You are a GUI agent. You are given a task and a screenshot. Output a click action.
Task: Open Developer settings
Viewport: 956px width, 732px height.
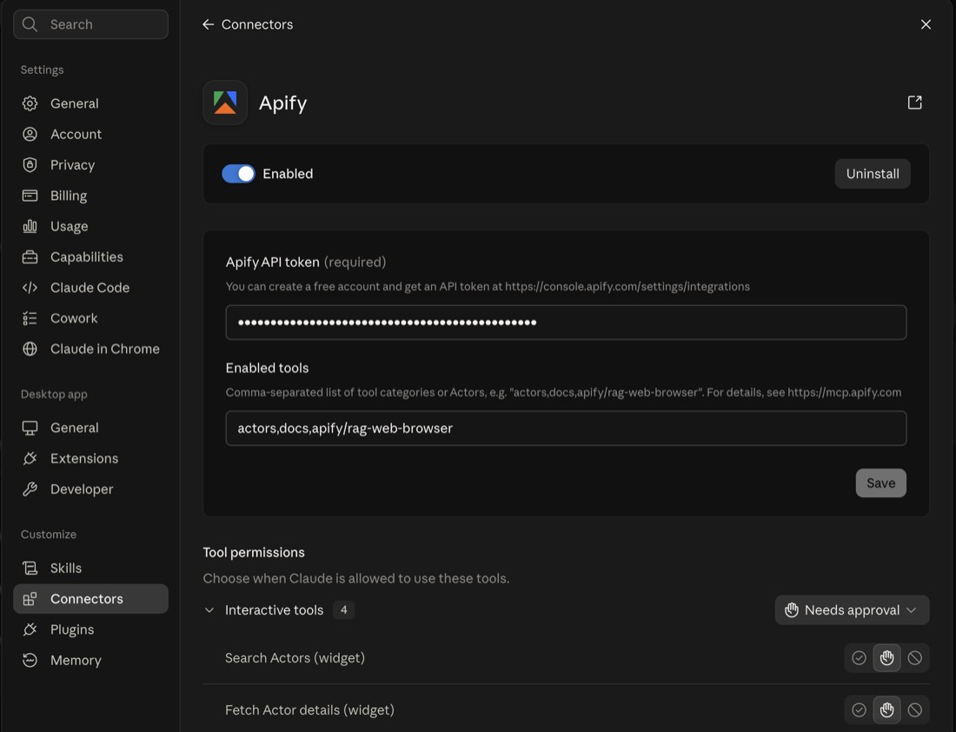(x=91, y=489)
